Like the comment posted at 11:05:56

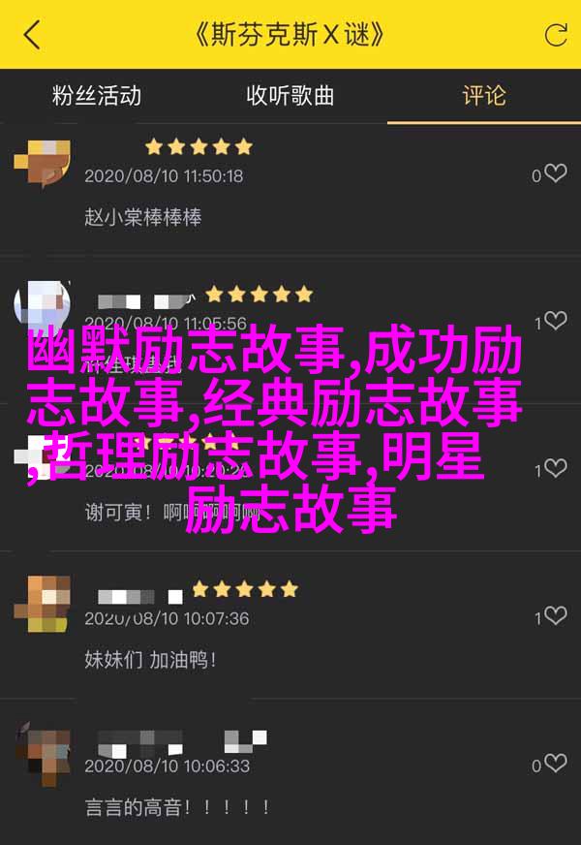(x=556, y=321)
